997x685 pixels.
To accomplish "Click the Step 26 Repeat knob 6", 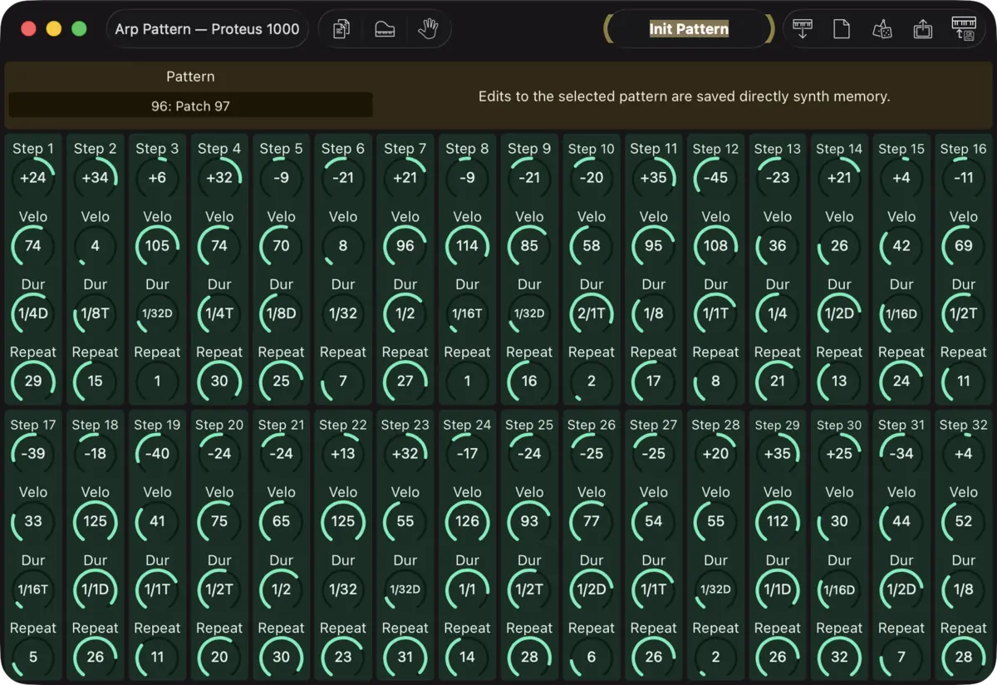I will 592,657.
